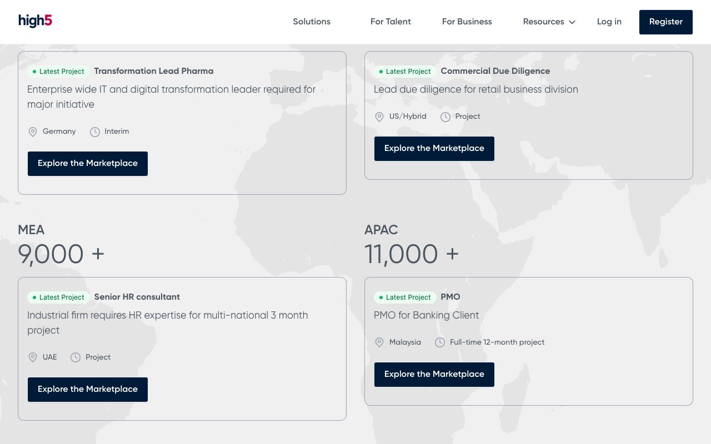The image size is (711, 444).
Task: Click the clock icon beside Interim
Action: [95, 132]
